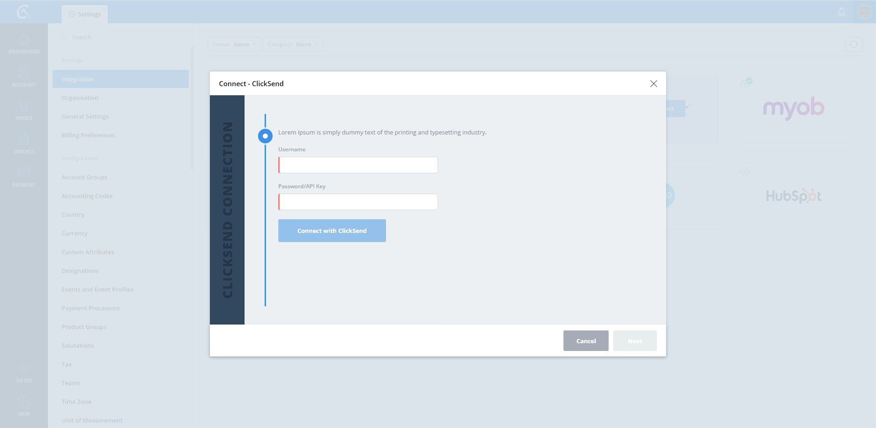Screen dimensions: 876x428
Task: Click Connect with ClickSend button
Action: point(332,231)
